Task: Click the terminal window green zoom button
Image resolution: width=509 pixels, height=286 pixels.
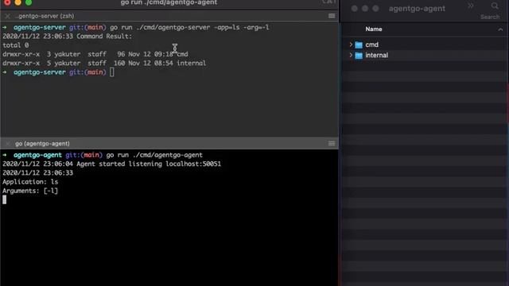Action: [x=29, y=2]
